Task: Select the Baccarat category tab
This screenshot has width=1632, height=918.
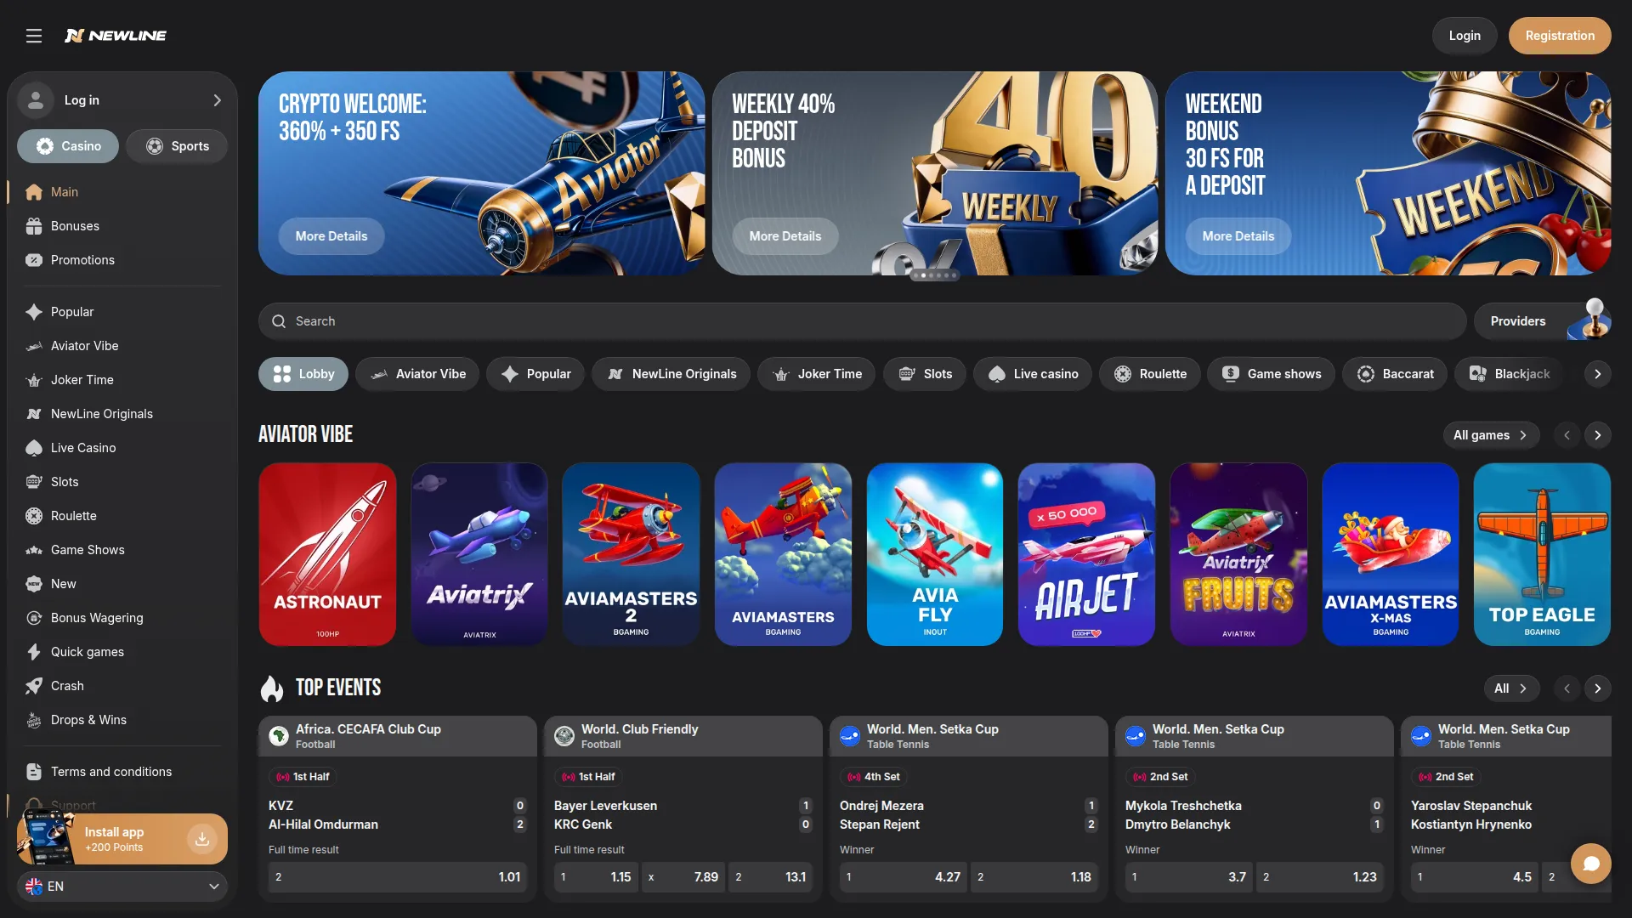Action: coord(1395,374)
